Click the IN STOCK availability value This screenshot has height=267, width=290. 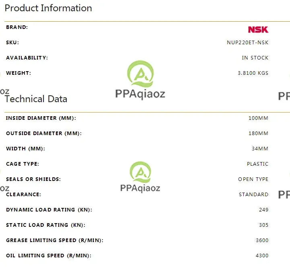(255, 58)
